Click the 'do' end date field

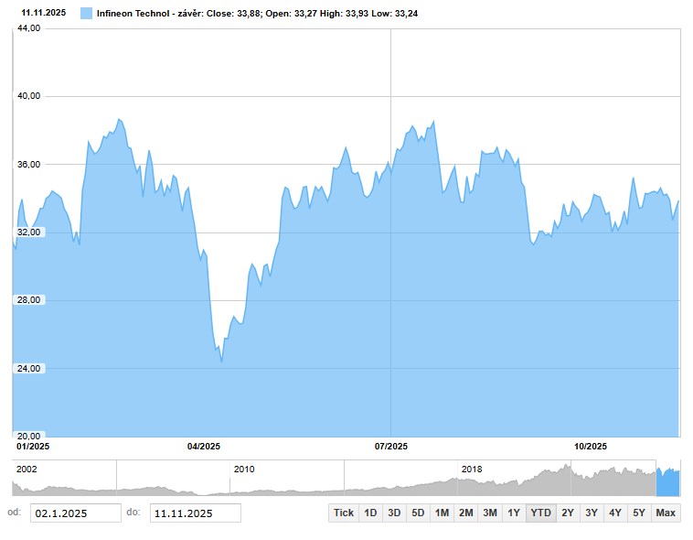(195, 513)
